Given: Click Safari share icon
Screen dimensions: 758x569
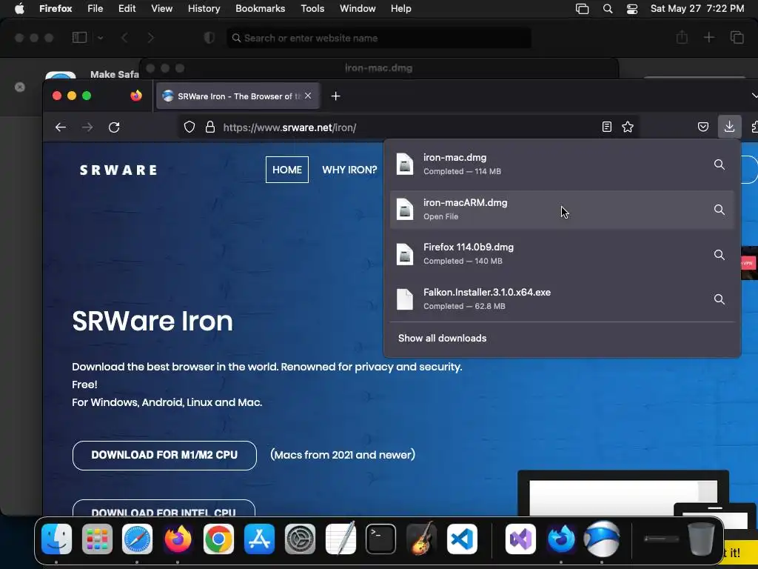Looking at the screenshot, I should 682,37.
